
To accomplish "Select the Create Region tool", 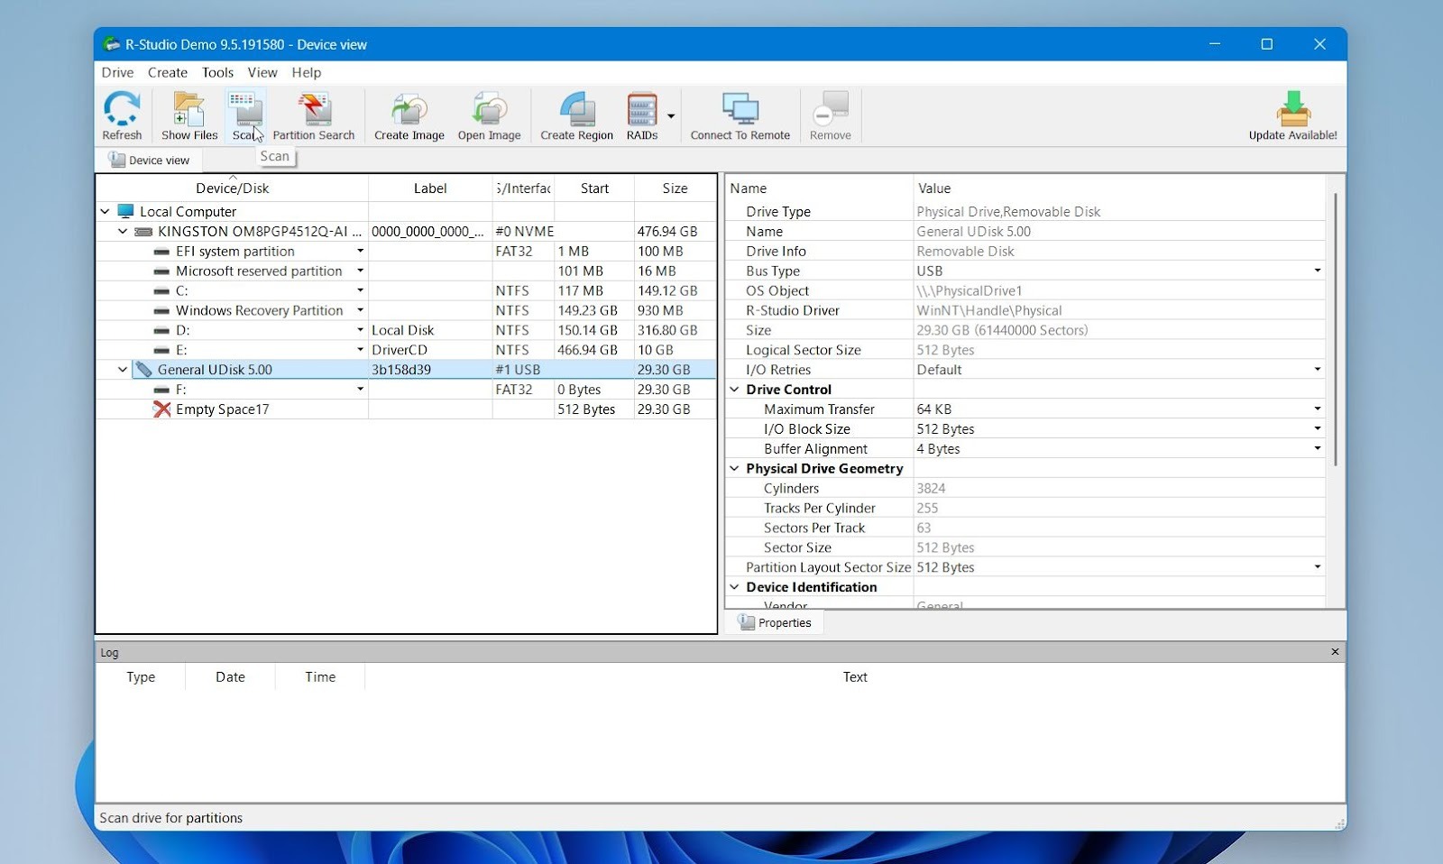I will [x=575, y=115].
